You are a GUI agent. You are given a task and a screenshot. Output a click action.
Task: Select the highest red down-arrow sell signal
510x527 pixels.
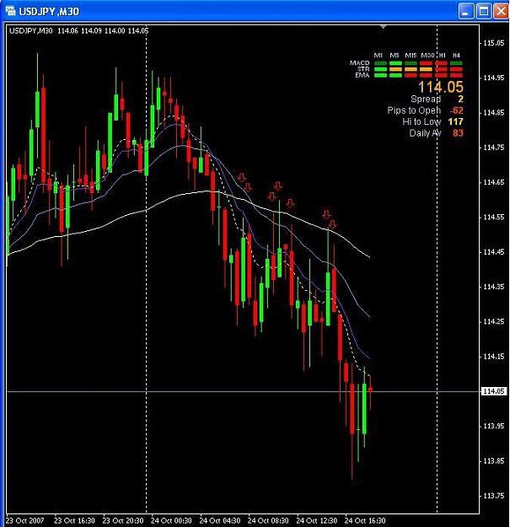pyautogui.click(x=242, y=177)
